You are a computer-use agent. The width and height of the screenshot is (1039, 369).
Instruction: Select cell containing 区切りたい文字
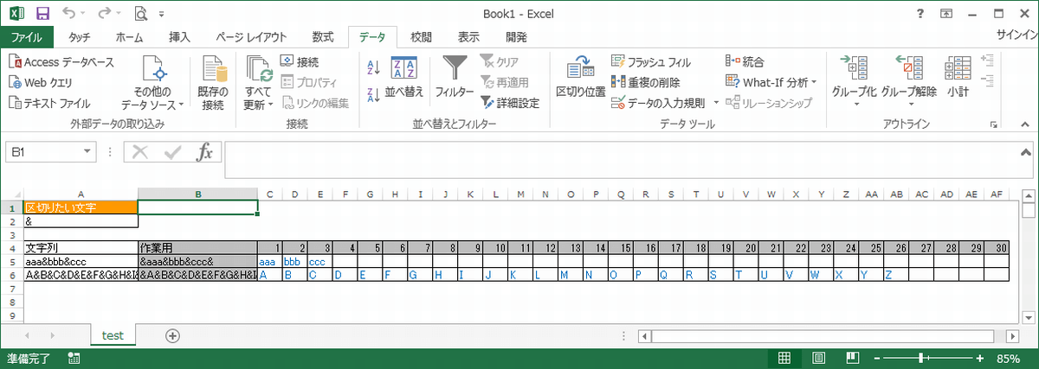pyautogui.click(x=81, y=207)
